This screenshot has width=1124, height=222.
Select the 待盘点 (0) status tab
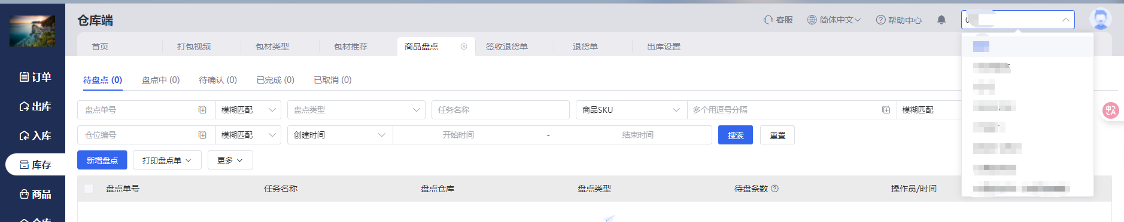pos(103,80)
